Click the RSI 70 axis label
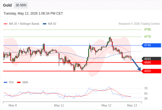Image resolution: width=162 pixels, height=110 pixels. pyautogui.click(x=146, y=88)
